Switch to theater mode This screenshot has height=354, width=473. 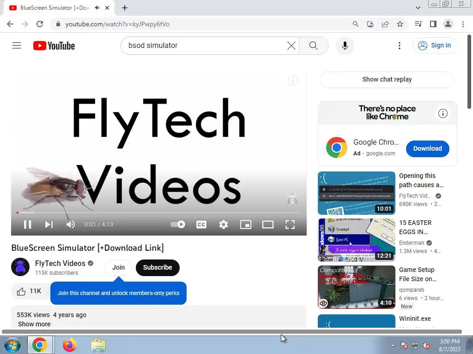(268, 224)
